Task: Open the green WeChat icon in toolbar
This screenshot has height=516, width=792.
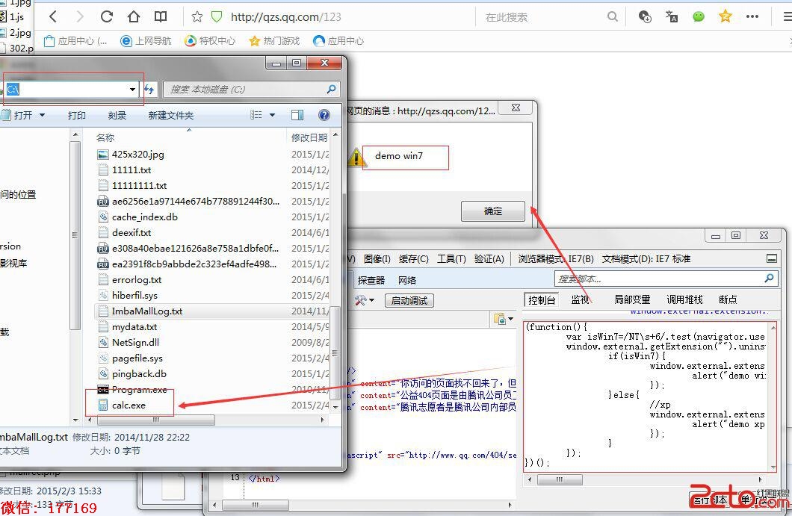Action: coord(699,16)
